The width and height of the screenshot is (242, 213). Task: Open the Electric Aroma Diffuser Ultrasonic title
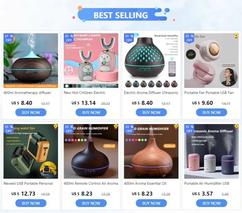pyautogui.click(x=151, y=93)
